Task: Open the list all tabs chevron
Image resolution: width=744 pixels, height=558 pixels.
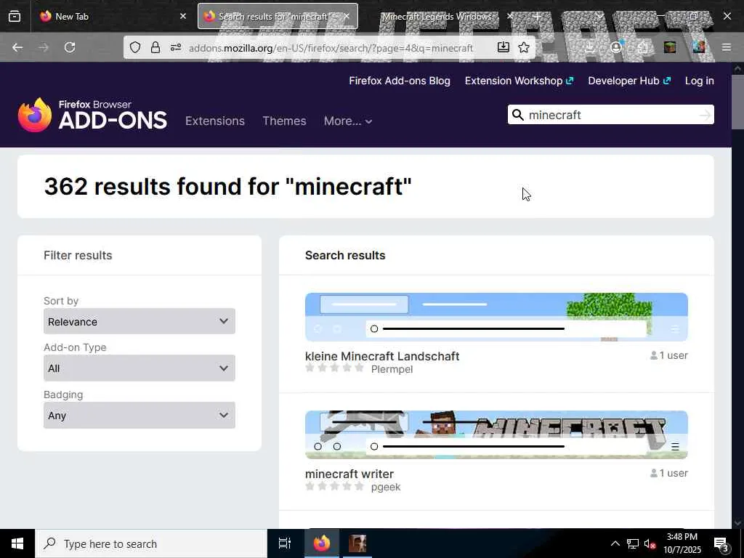Action: [x=599, y=16]
